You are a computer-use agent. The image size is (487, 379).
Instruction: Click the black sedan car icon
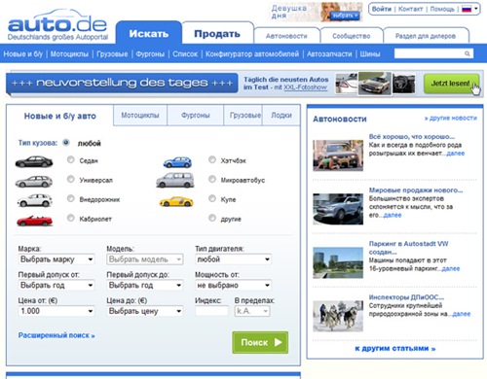tap(34, 161)
